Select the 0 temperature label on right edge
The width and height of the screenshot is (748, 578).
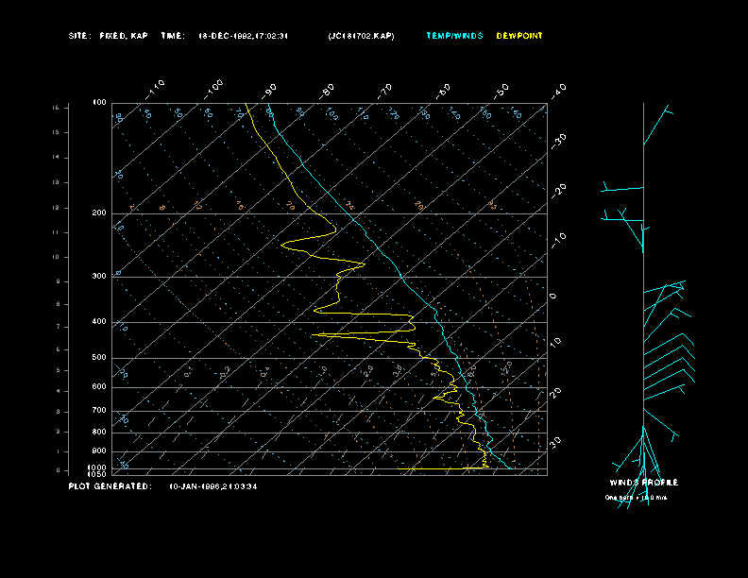tap(553, 296)
